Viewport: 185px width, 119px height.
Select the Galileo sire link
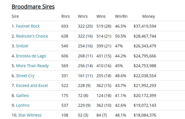point(23,95)
